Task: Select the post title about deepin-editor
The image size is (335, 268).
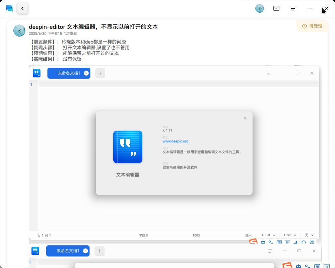Action: 93,27
